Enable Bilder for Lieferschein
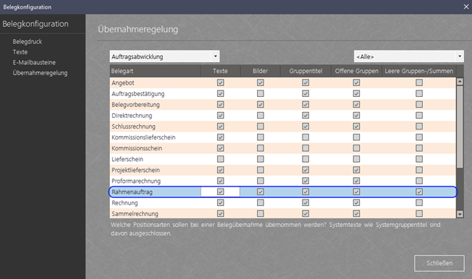 pyautogui.click(x=261, y=159)
